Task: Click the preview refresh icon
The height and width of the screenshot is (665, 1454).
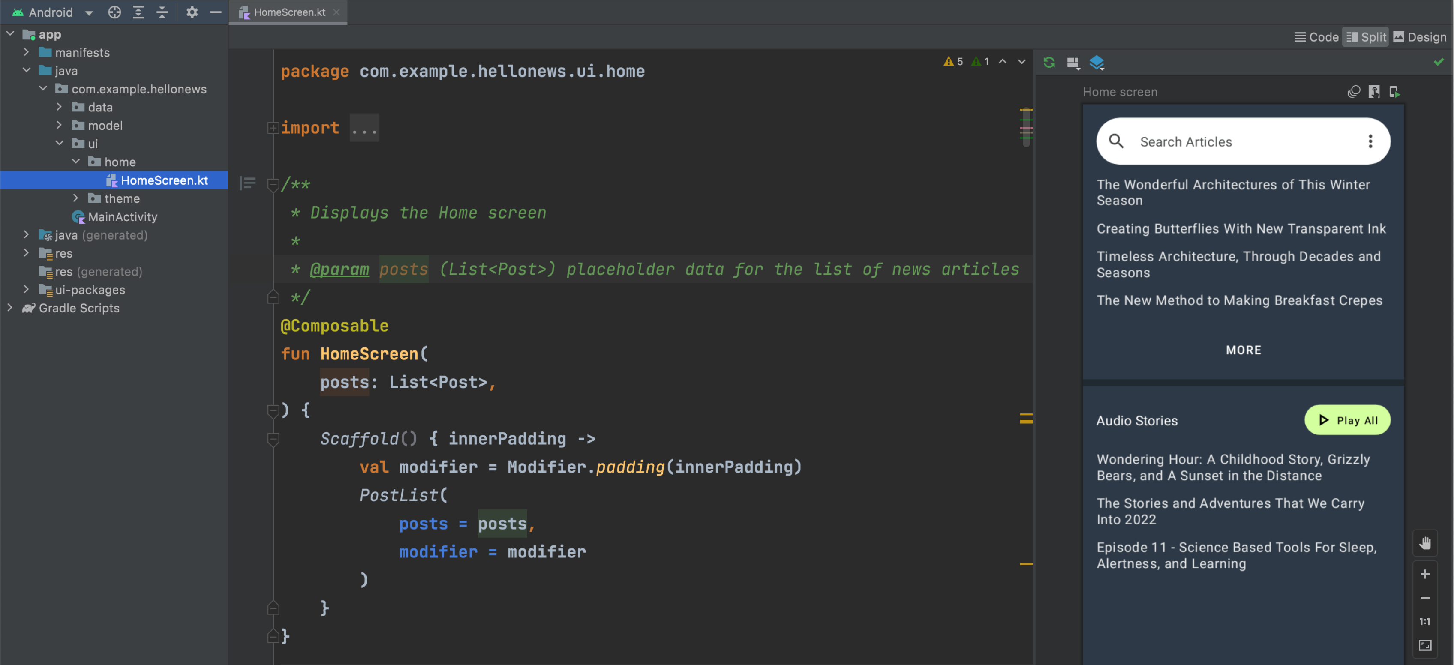Action: pyautogui.click(x=1049, y=62)
